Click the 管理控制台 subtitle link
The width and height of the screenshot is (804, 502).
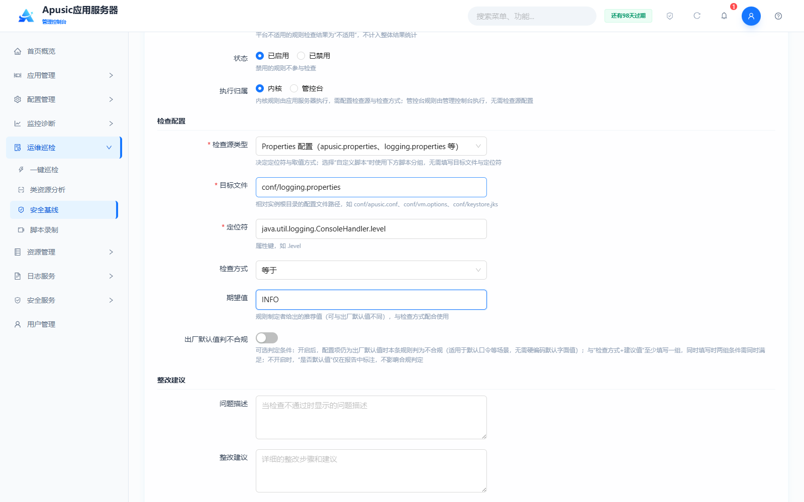tap(54, 22)
